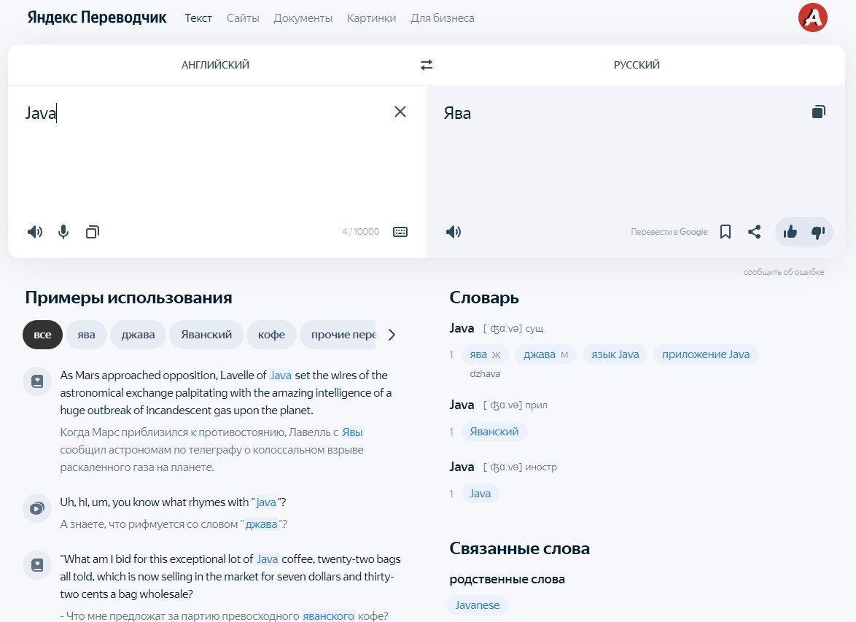Click the 4 / 10000 character counter
Viewport: 856px width, 622px height.
coord(361,232)
